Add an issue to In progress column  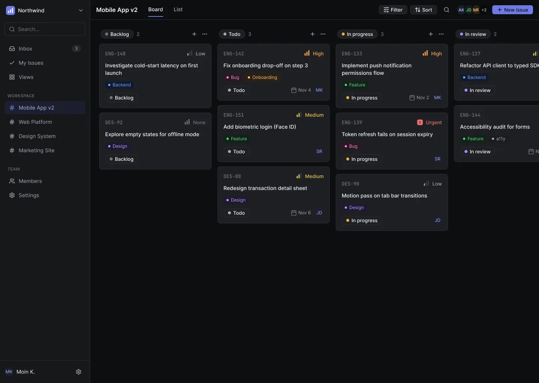click(x=431, y=34)
